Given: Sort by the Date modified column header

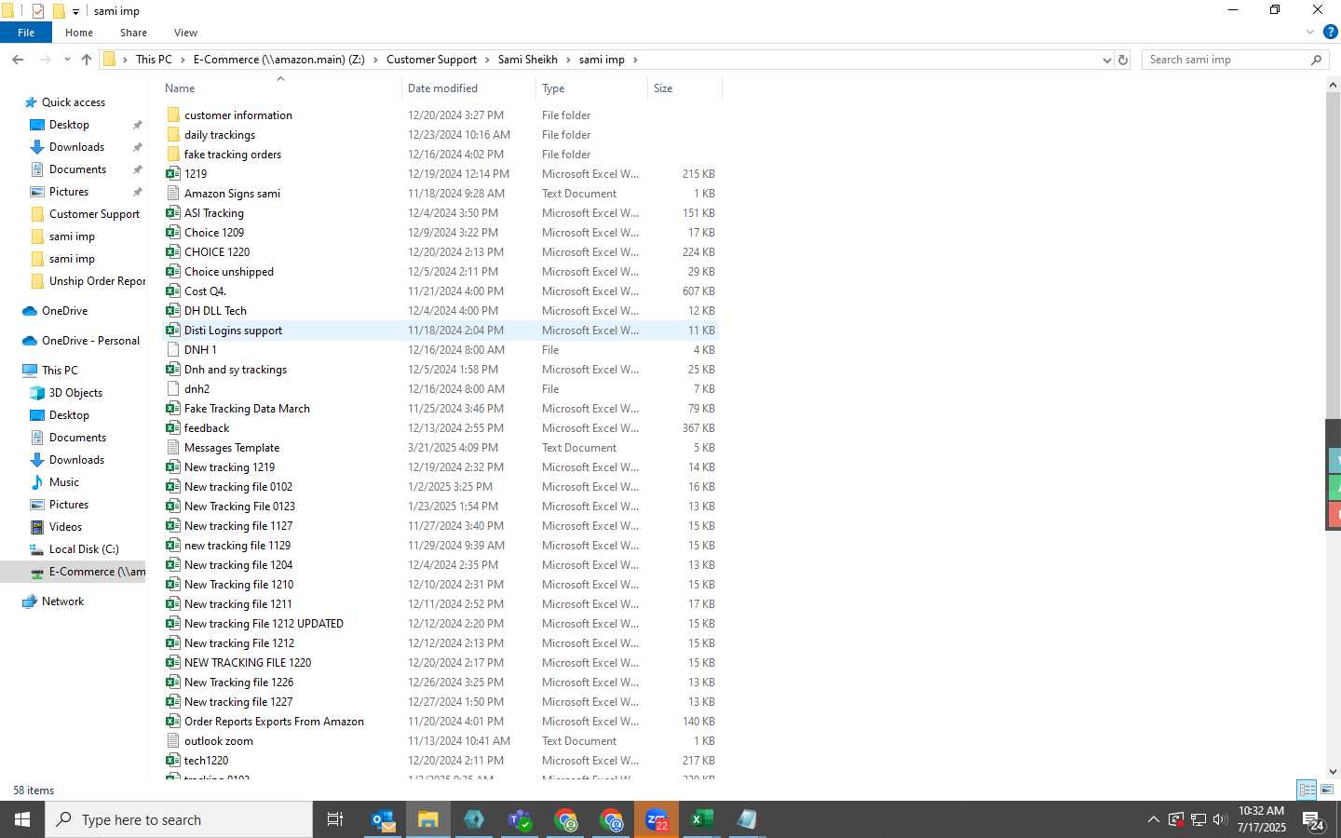Looking at the screenshot, I should [469, 88].
